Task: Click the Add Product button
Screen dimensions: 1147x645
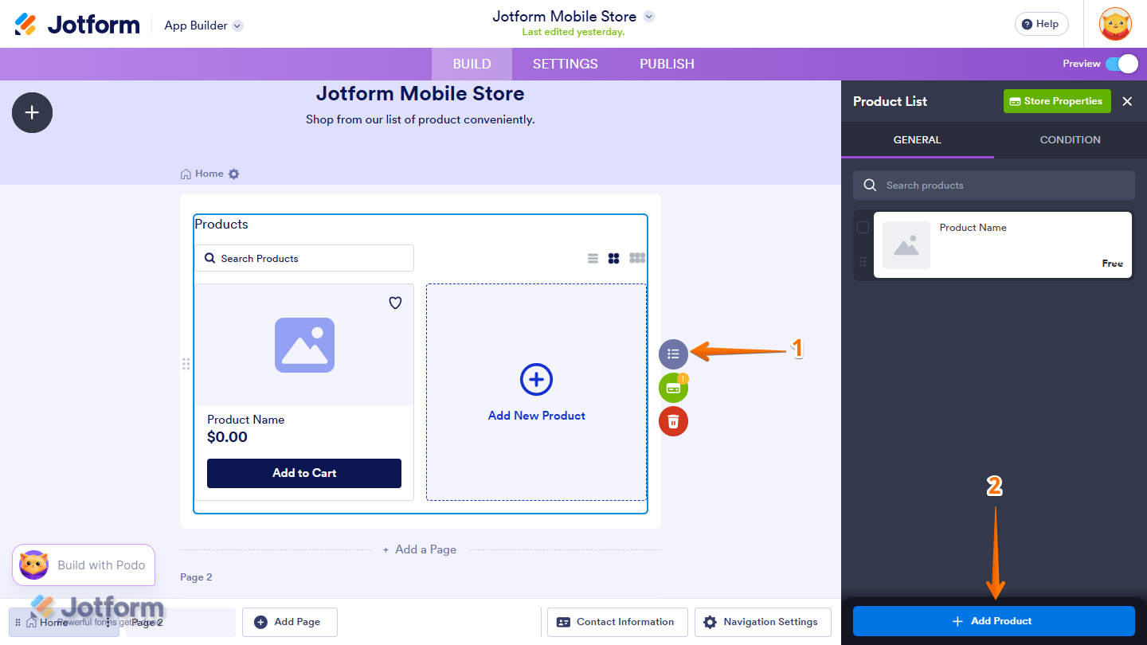Action: pos(992,620)
